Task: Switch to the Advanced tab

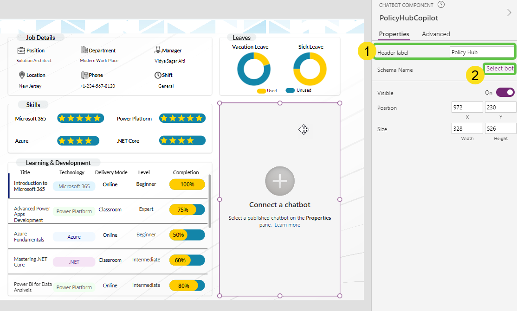Action: (x=436, y=34)
